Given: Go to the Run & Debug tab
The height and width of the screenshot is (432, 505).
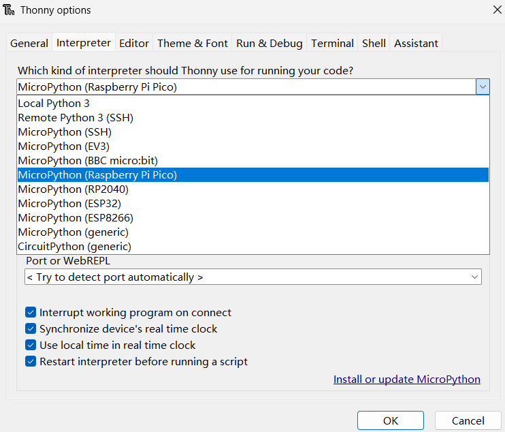Looking at the screenshot, I should [x=269, y=43].
